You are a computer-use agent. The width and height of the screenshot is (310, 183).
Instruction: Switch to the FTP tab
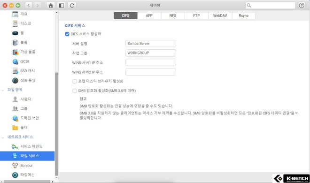(196, 15)
